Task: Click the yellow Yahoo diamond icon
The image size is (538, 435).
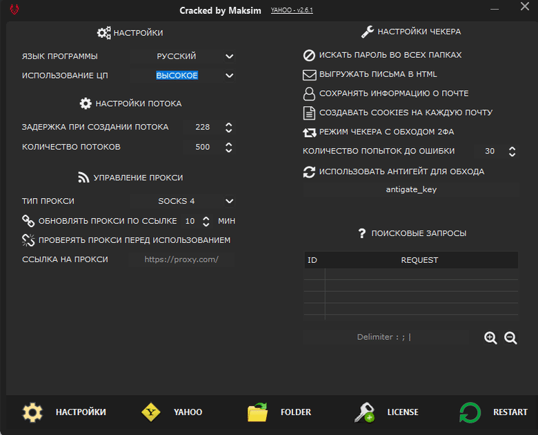Action: click(x=151, y=412)
